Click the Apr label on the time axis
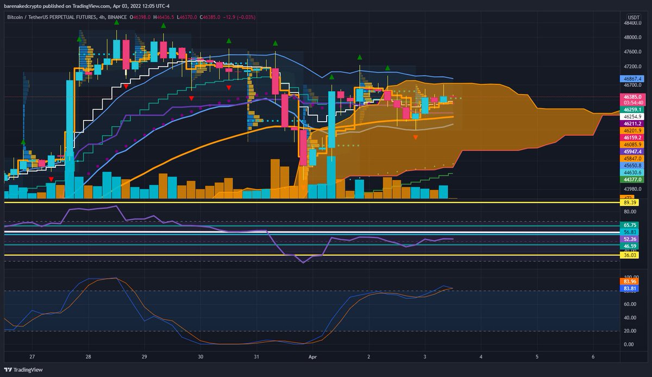Image resolution: width=652 pixels, height=377 pixels. (x=312, y=357)
